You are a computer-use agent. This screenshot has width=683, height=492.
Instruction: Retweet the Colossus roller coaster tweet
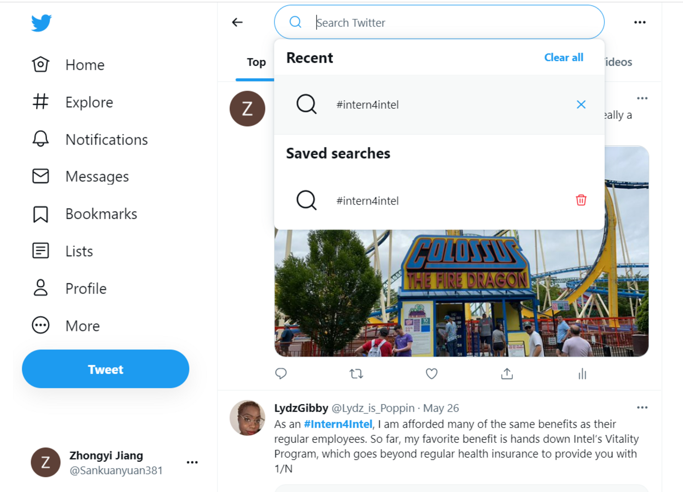pyautogui.click(x=356, y=374)
